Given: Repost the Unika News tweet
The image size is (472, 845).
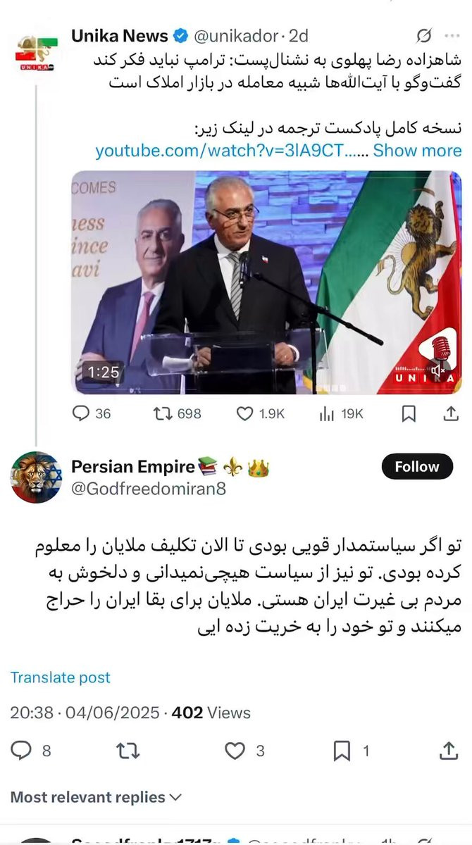Looking at the screenshot, I should coord(178,414).
